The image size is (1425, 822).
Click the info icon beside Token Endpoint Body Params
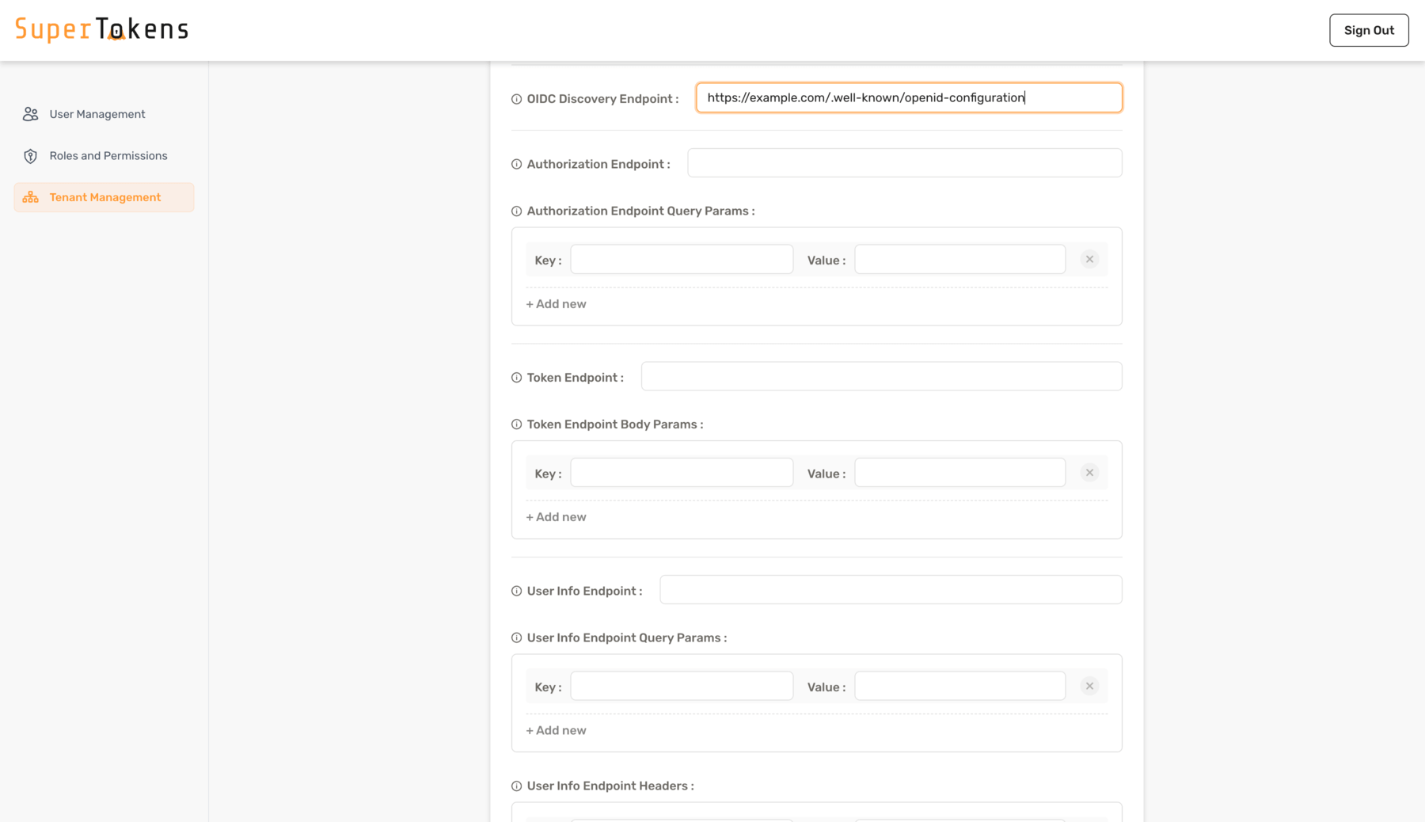516,424
